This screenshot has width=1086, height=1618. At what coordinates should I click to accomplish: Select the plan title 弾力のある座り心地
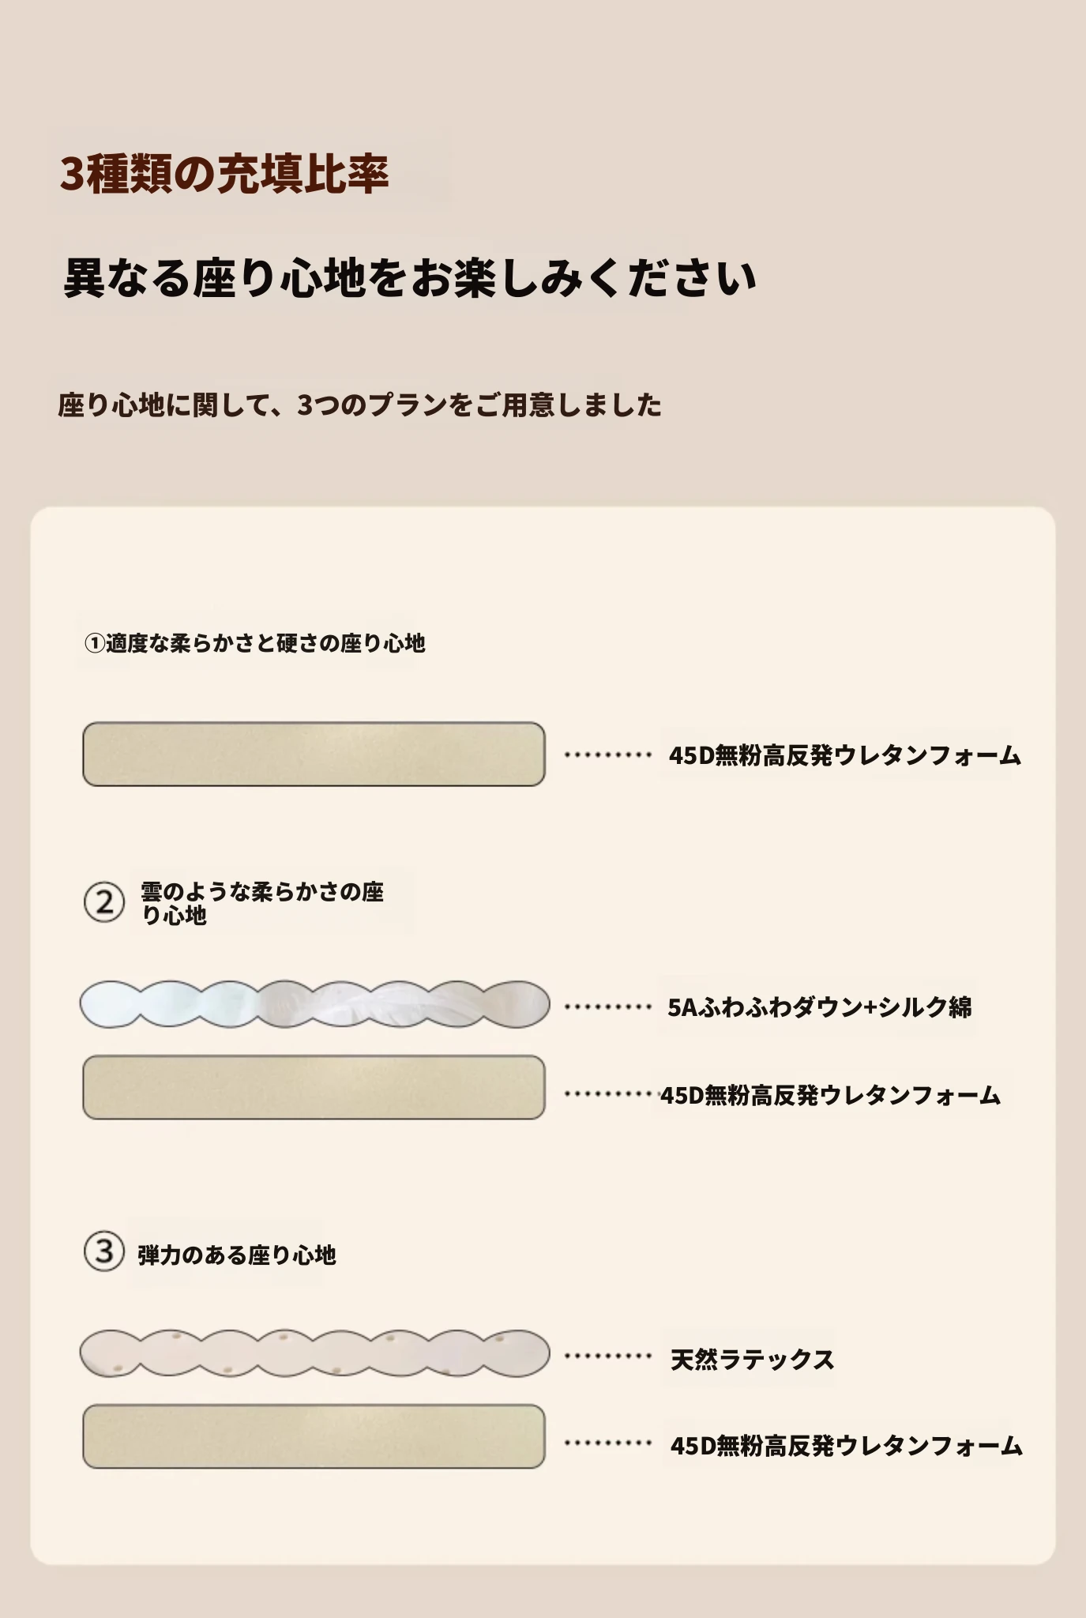click(237, 1255)
